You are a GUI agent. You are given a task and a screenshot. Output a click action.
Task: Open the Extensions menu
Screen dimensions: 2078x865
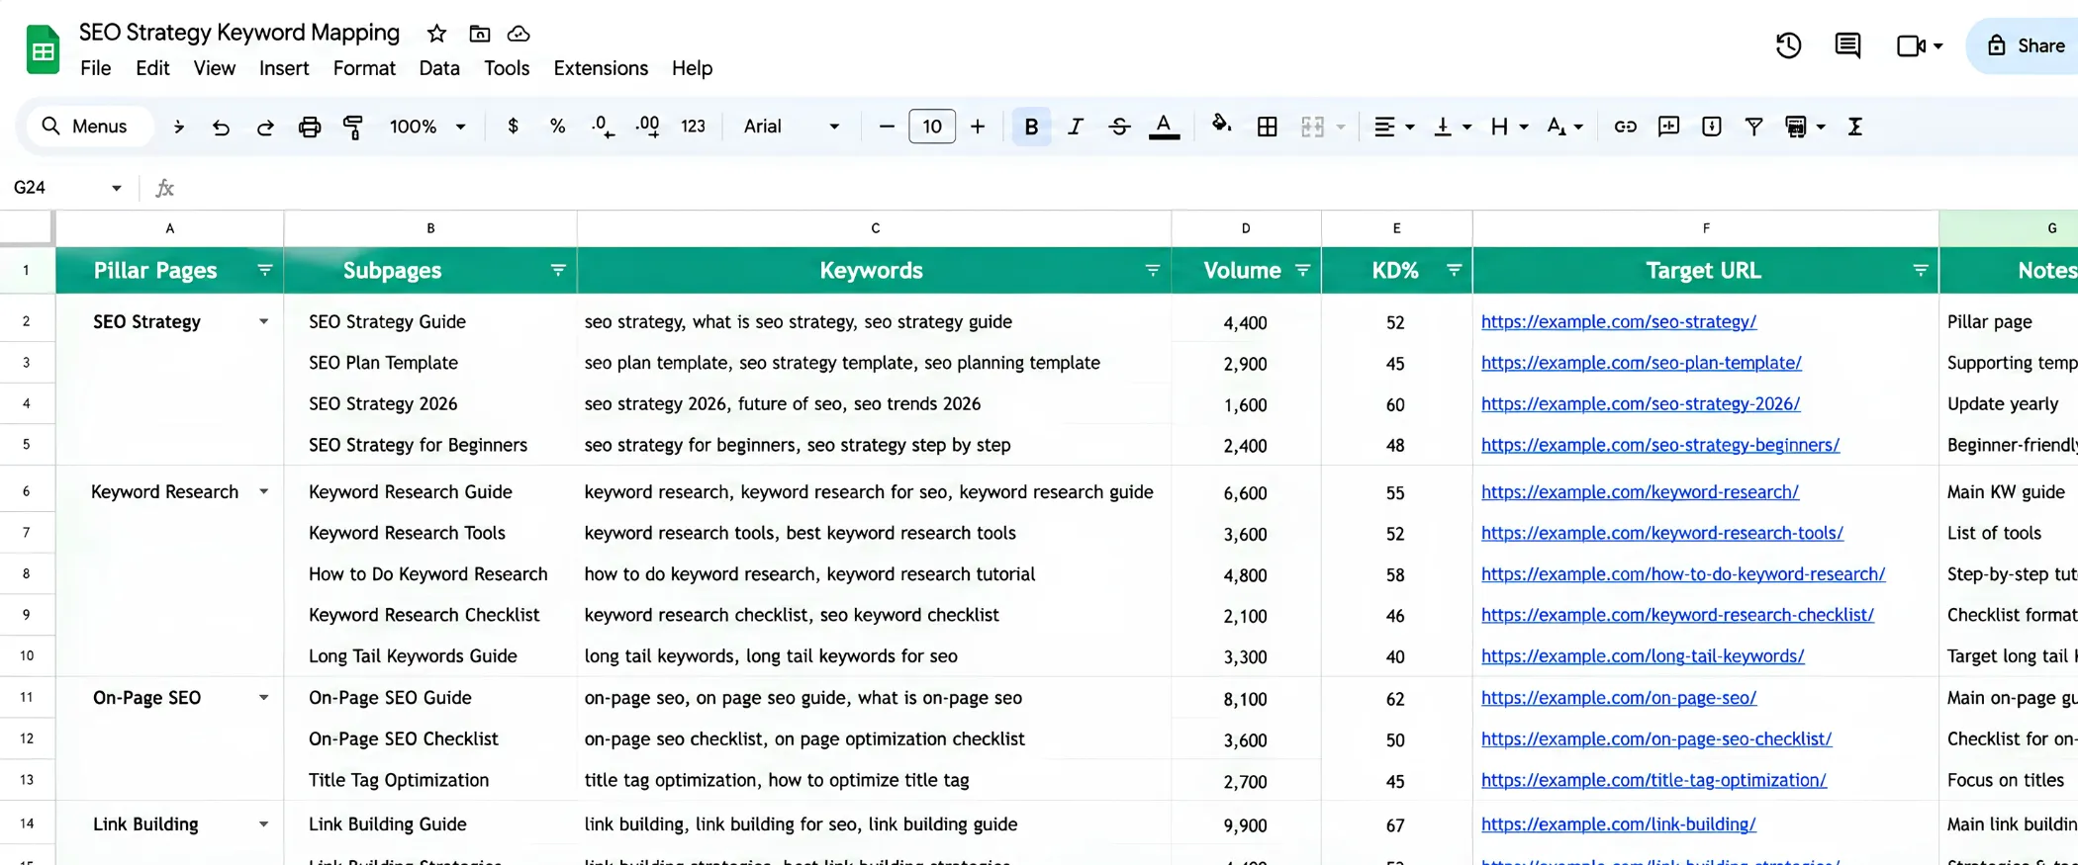601,68
